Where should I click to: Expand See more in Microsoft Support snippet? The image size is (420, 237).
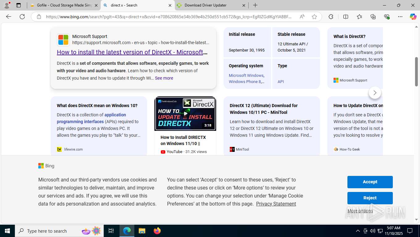coord(164,78)
